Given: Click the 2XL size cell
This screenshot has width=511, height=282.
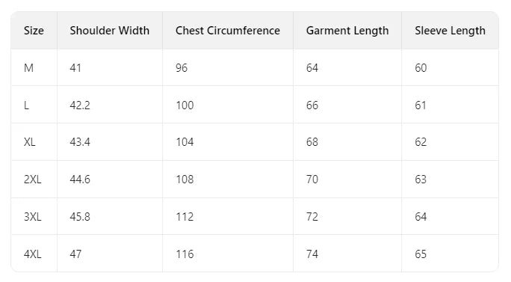Looking at the screenshot, I should tap(33, 180).
